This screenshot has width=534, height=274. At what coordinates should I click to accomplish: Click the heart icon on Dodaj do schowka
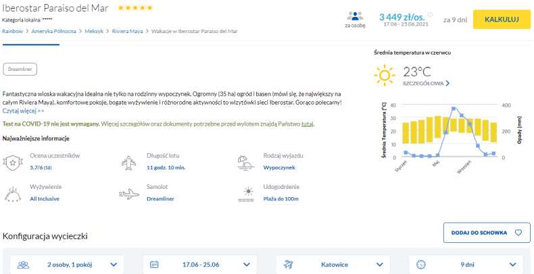(x=518, y=233)
